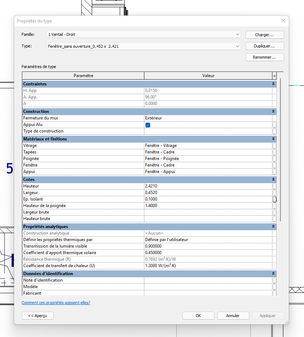The width and height of the screenshot is (304, 337).
Task: Click the Hauteur value field
Action: (x=208, y=186)
